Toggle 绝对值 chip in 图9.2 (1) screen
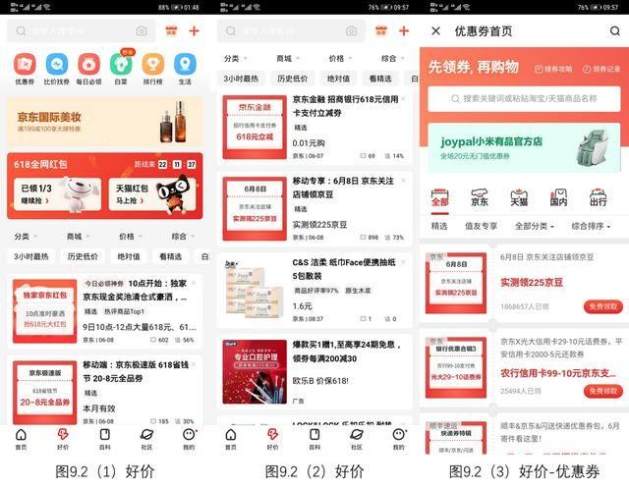Screen dimensions: 629x489 [x=129, y=256]
